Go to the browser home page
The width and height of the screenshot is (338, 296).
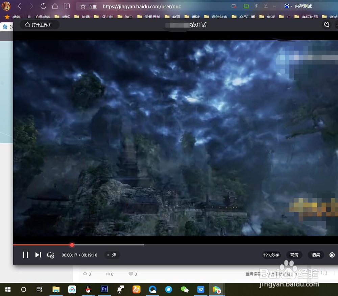coord(55,6)
